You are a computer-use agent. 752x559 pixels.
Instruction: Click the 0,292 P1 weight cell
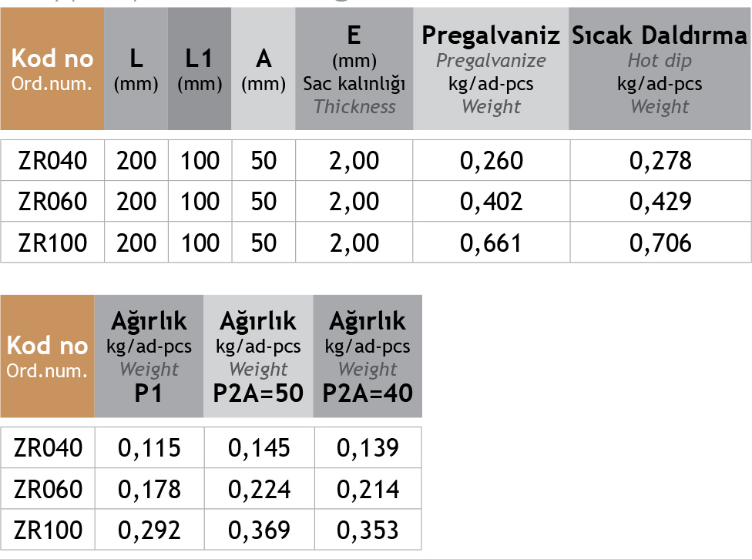pyautogui.click(x=149, y=531)
